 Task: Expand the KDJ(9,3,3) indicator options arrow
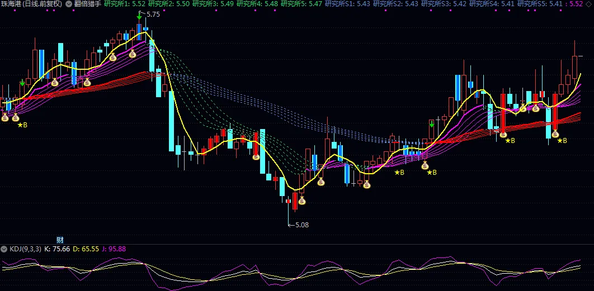coord(4,249)
